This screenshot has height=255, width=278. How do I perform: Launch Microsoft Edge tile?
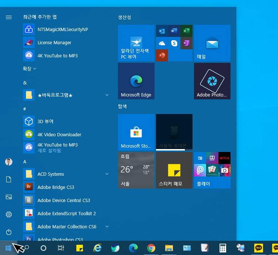click(x=136, y=81)
